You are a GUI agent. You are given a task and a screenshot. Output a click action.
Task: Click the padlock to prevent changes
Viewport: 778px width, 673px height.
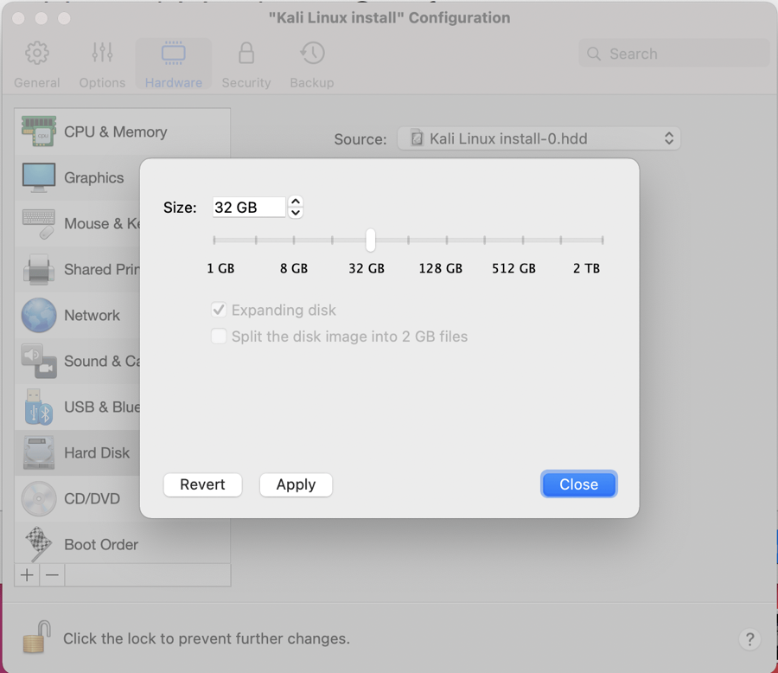[35, 638]
